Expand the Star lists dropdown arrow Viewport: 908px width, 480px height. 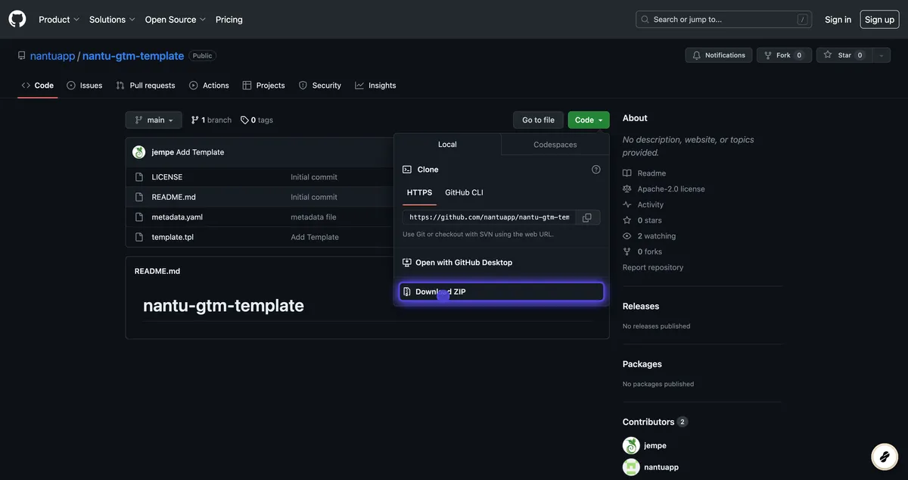point(882,55)
